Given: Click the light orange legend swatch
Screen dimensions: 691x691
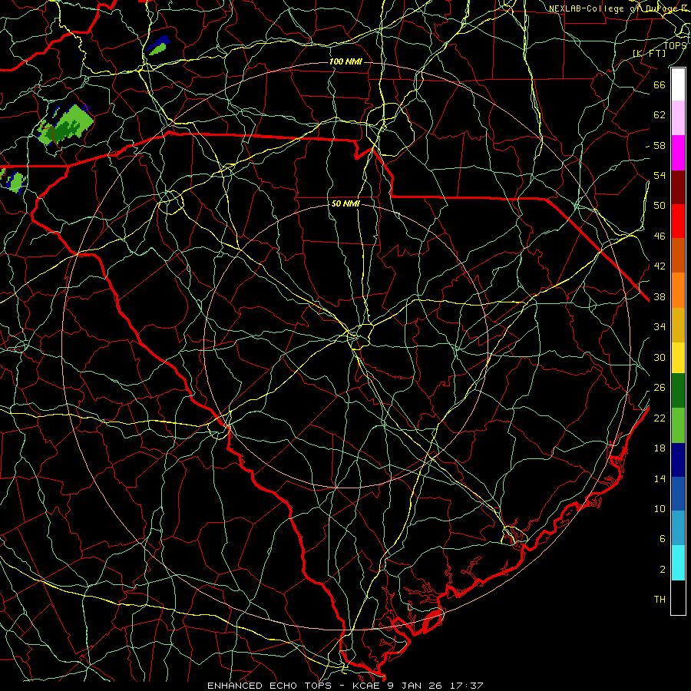Looking at the screenshot, I should (x=678, y=290).
